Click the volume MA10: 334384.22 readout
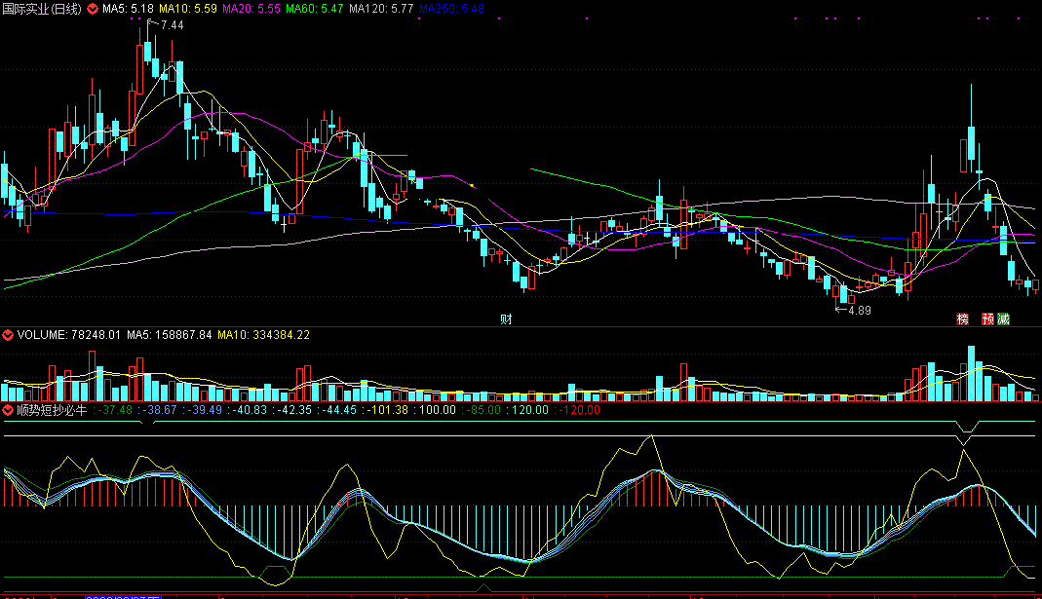Image resolution: width=1042 pixels, height=599 pixels. tap(264, 335)
